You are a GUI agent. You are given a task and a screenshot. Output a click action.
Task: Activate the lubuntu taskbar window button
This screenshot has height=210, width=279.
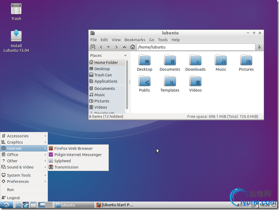[74, 205]
